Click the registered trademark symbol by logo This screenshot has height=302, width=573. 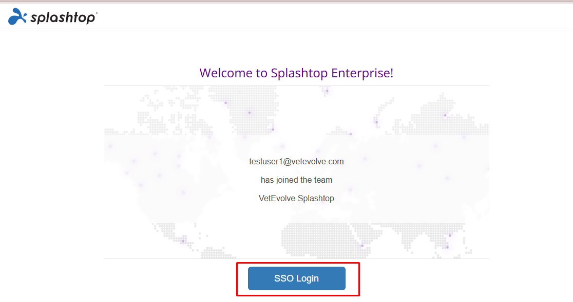[97, 13]
